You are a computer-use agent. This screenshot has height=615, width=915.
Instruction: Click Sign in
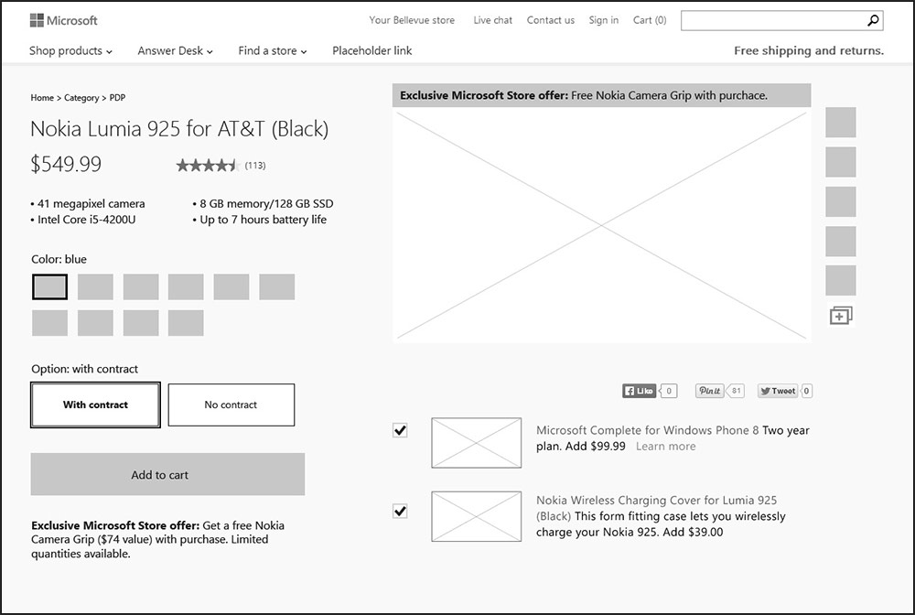click(x=603, y=20)
